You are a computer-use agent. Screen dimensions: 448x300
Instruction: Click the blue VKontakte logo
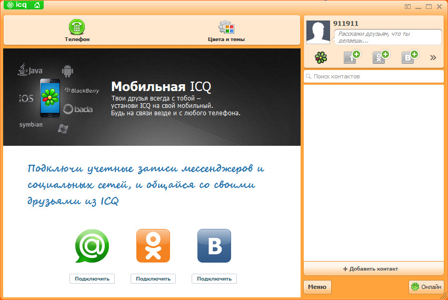tap(214, 246)
